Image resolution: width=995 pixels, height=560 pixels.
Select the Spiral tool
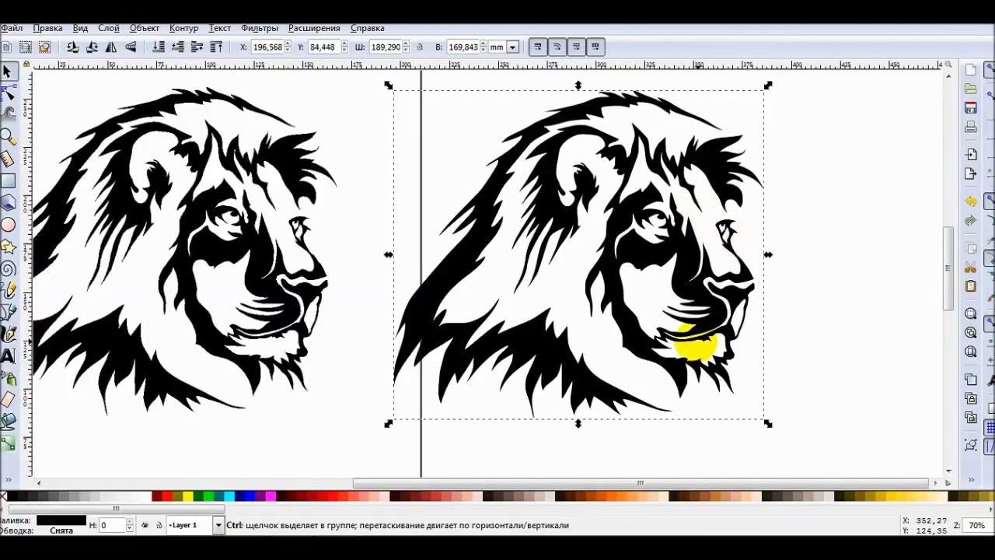pyautogui.click(x=8, y=269)
